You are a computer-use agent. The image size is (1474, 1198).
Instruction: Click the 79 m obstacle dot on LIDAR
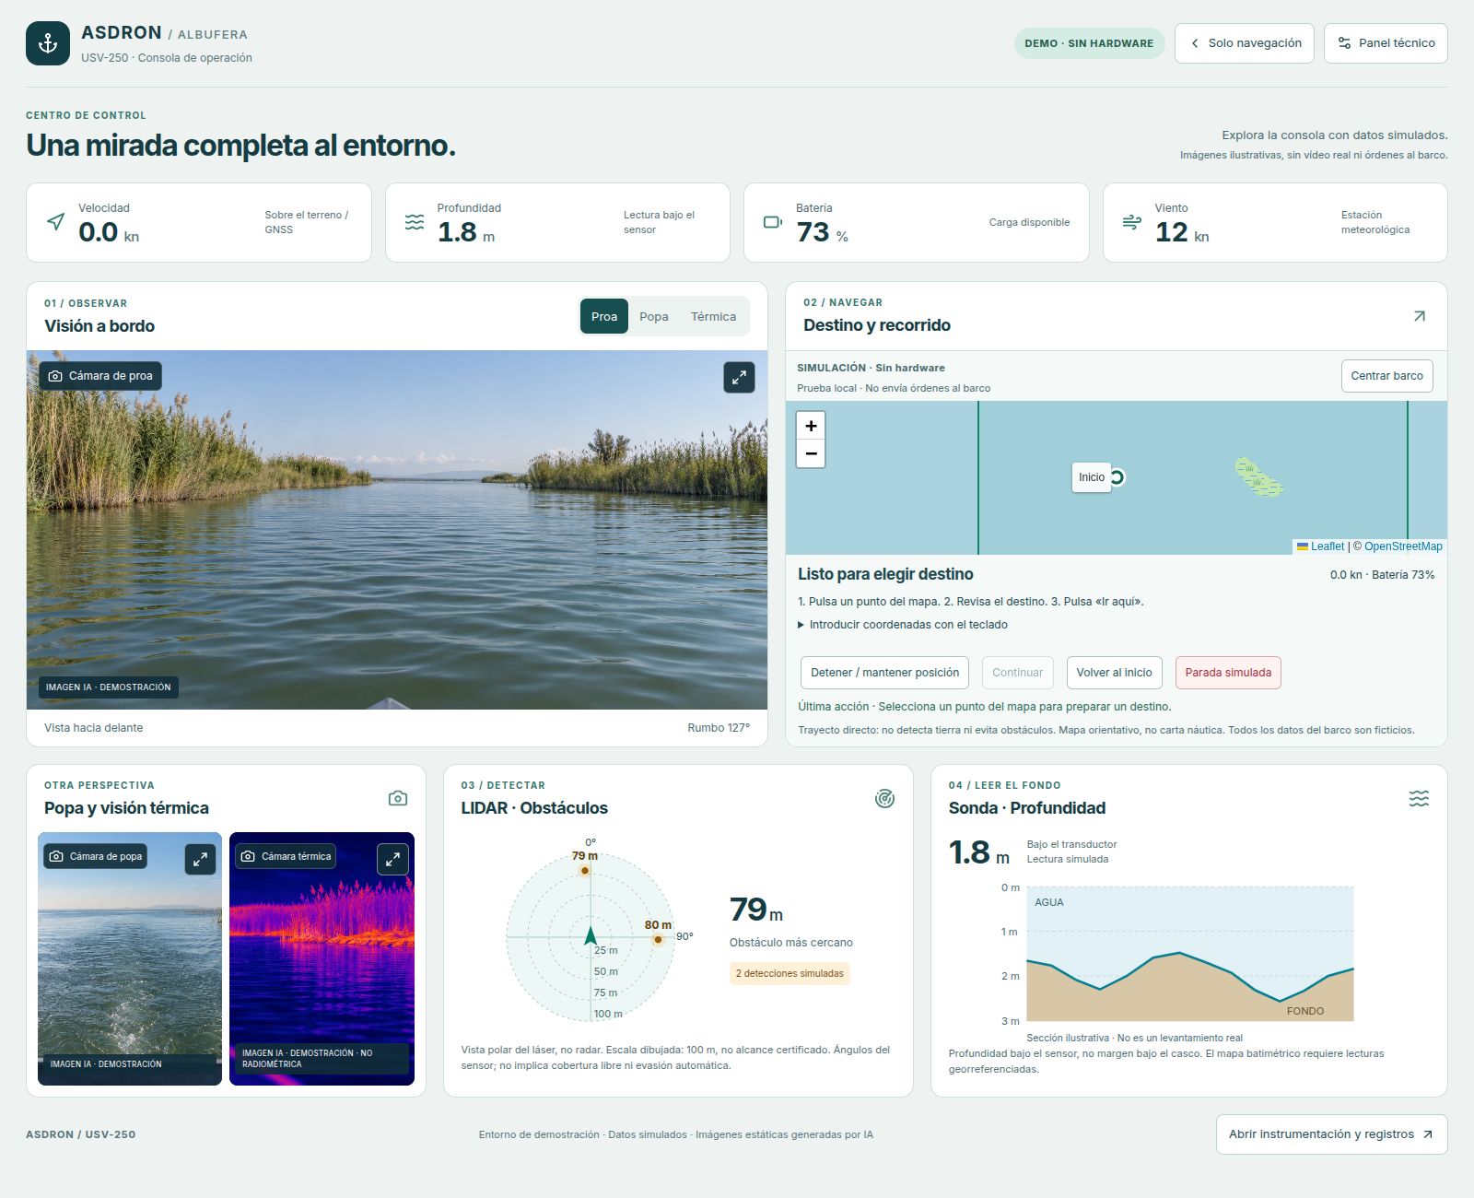click(x=585, y=870)
